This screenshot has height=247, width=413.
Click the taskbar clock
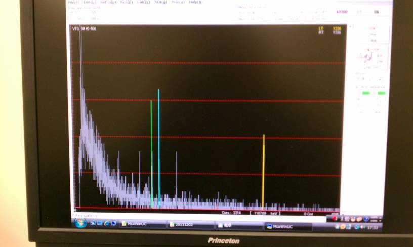pos(374,227)
